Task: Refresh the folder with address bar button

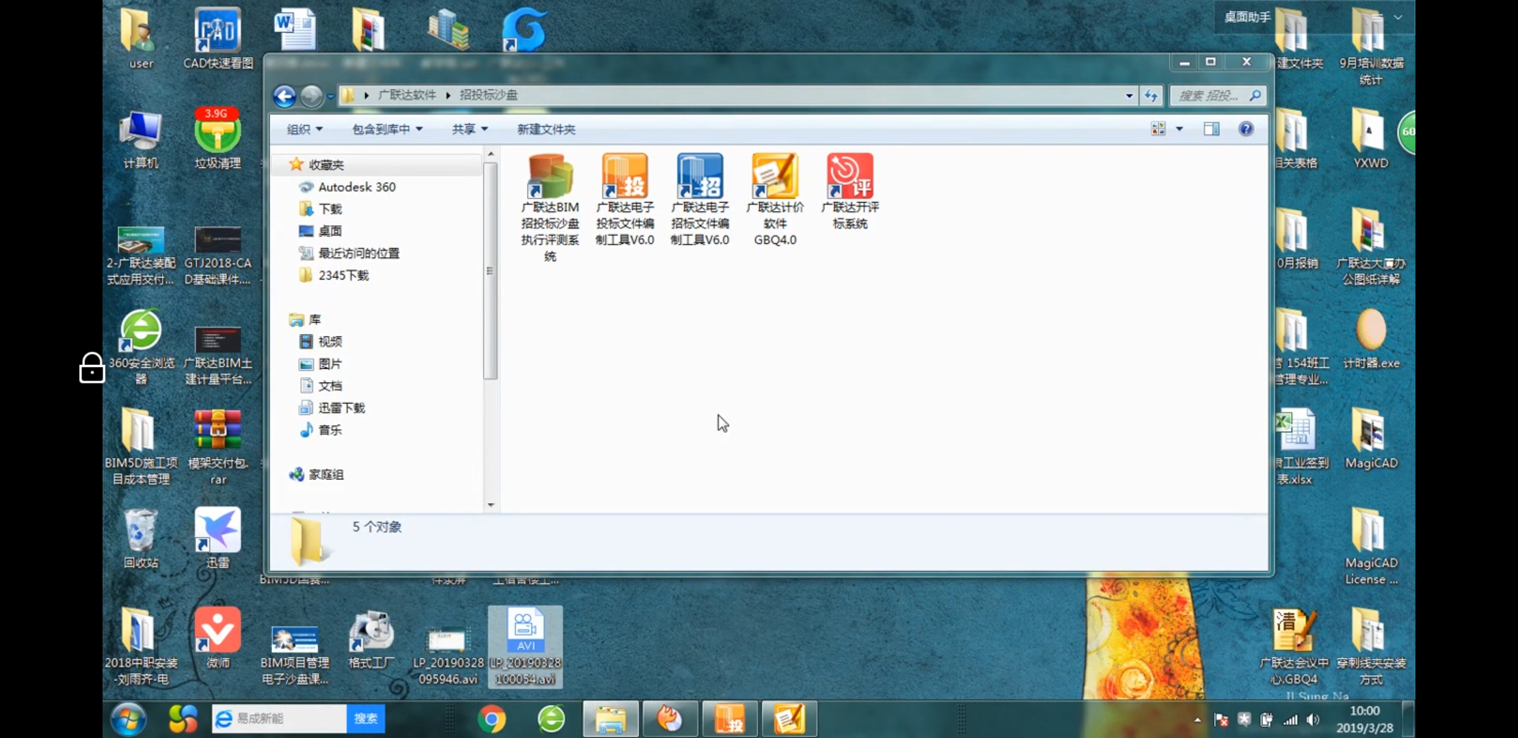Action: [x=1151, y=96]
